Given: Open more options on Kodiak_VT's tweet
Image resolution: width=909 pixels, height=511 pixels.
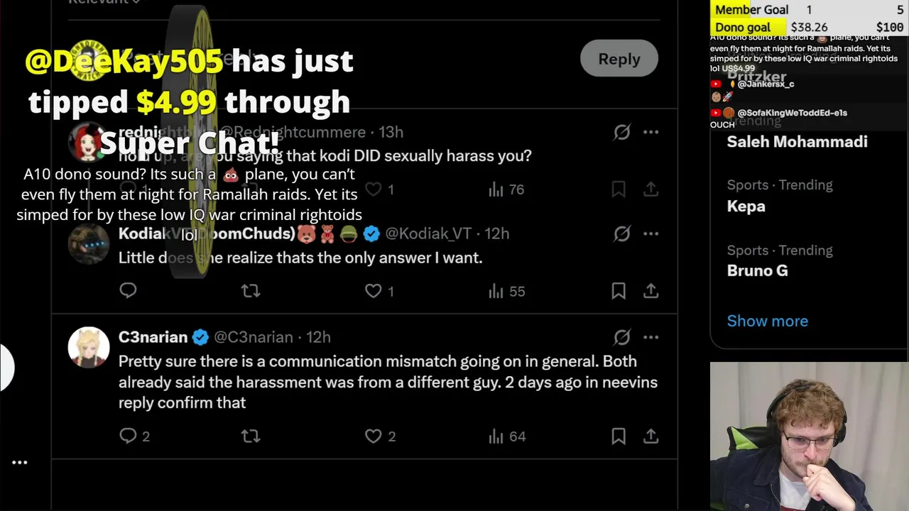Looking at the screenshot, I should click(x=651, y=233).
